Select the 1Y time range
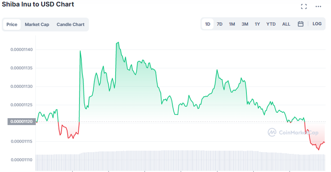Image resolution: width=331 pixels, height=172 pixels. coord(257,24)
